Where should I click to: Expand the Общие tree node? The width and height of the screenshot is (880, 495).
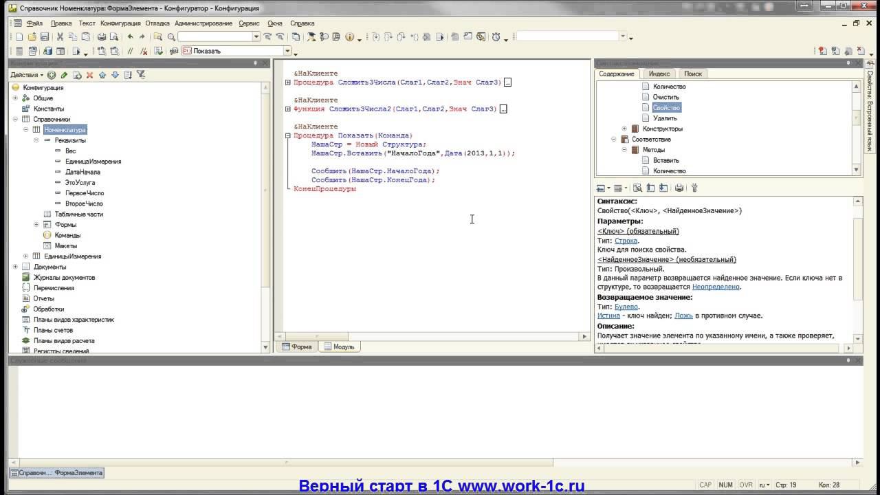15,98
